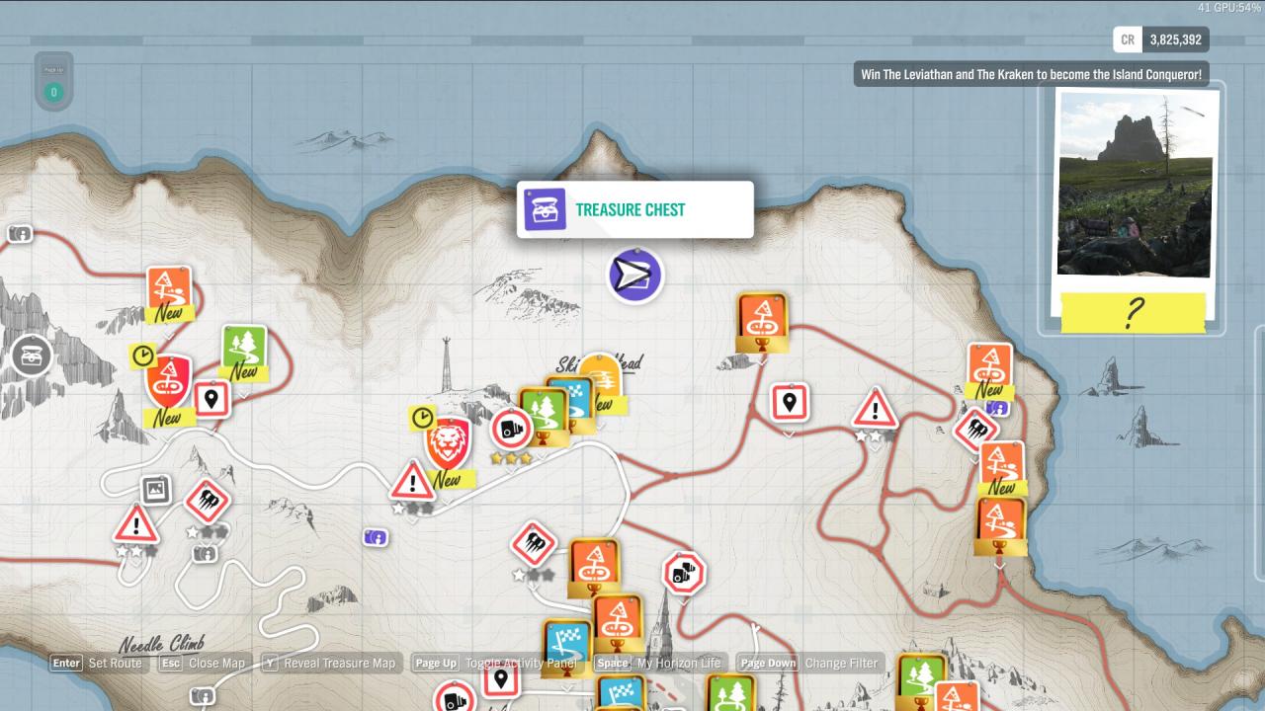Click the small purple bonus board marker

(x=376, y=537)
